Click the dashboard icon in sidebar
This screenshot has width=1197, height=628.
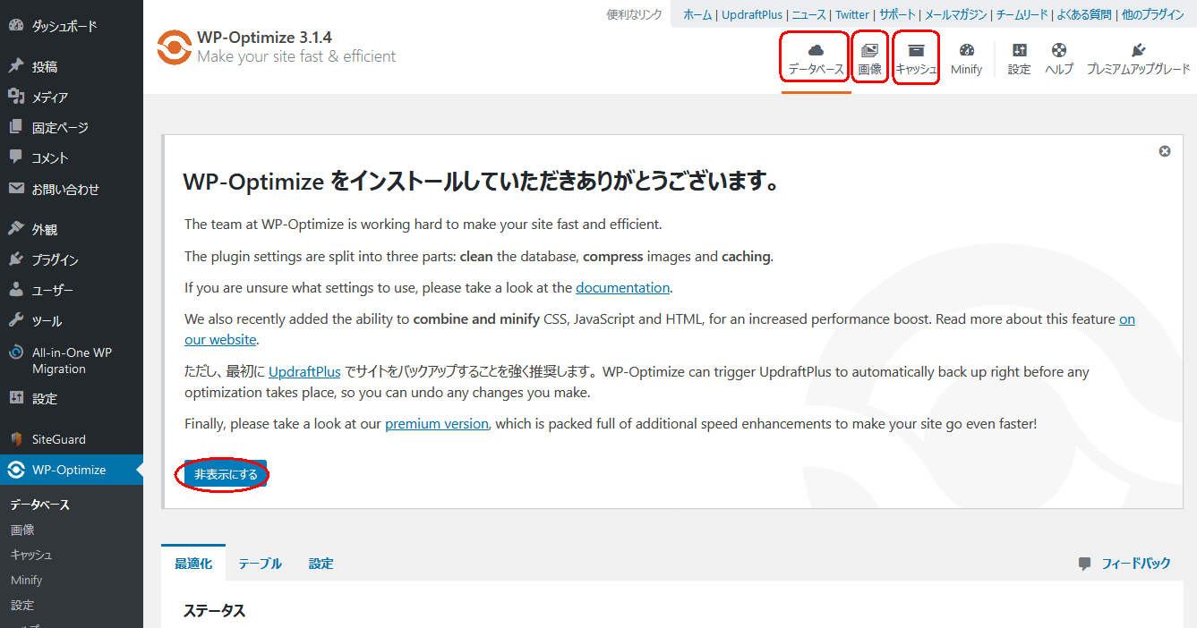(16, 26)
